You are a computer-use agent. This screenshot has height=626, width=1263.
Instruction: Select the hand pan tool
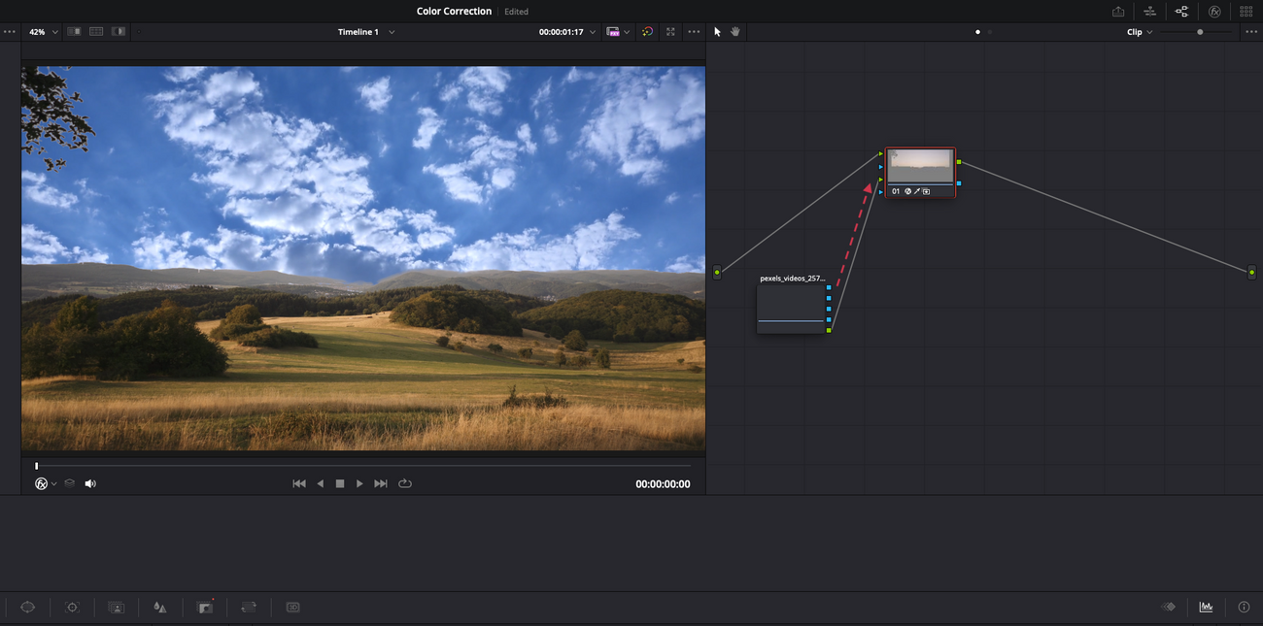point(735,32)
